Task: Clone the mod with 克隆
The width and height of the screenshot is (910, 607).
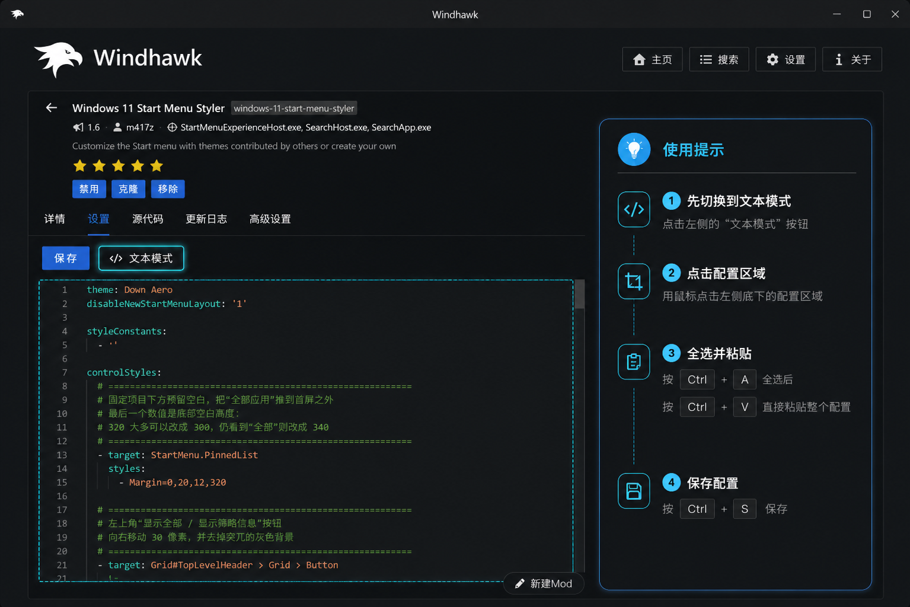Action: [129, 189]
